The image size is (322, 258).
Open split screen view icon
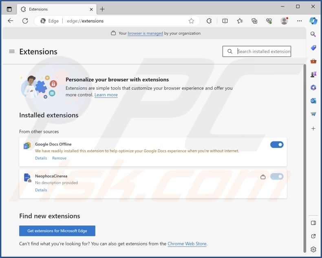click(x=225, y=21)
